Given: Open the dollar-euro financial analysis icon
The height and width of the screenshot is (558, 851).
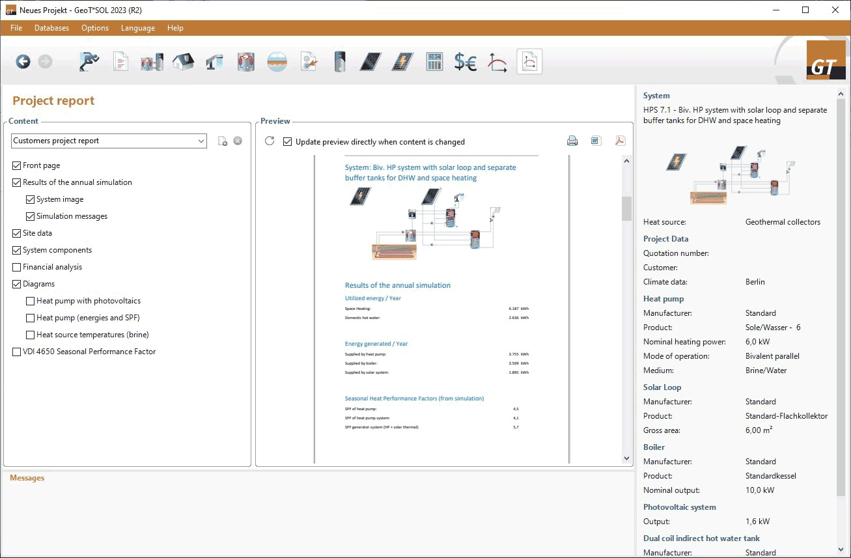Looking at the screenshot, I should point(466,62).
